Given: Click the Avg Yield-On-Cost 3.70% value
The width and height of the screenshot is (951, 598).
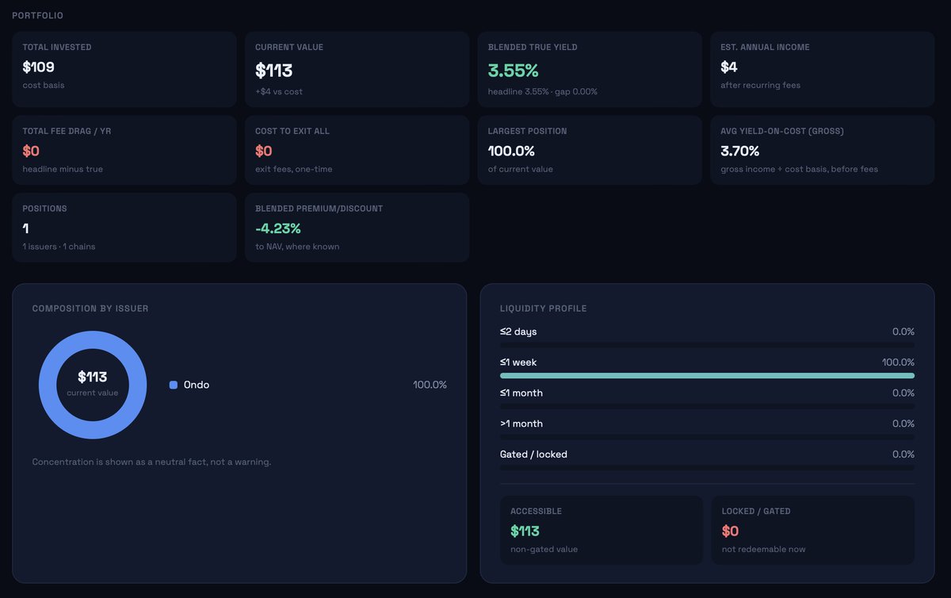Looking at the screenshot, I should pos(740,151).
